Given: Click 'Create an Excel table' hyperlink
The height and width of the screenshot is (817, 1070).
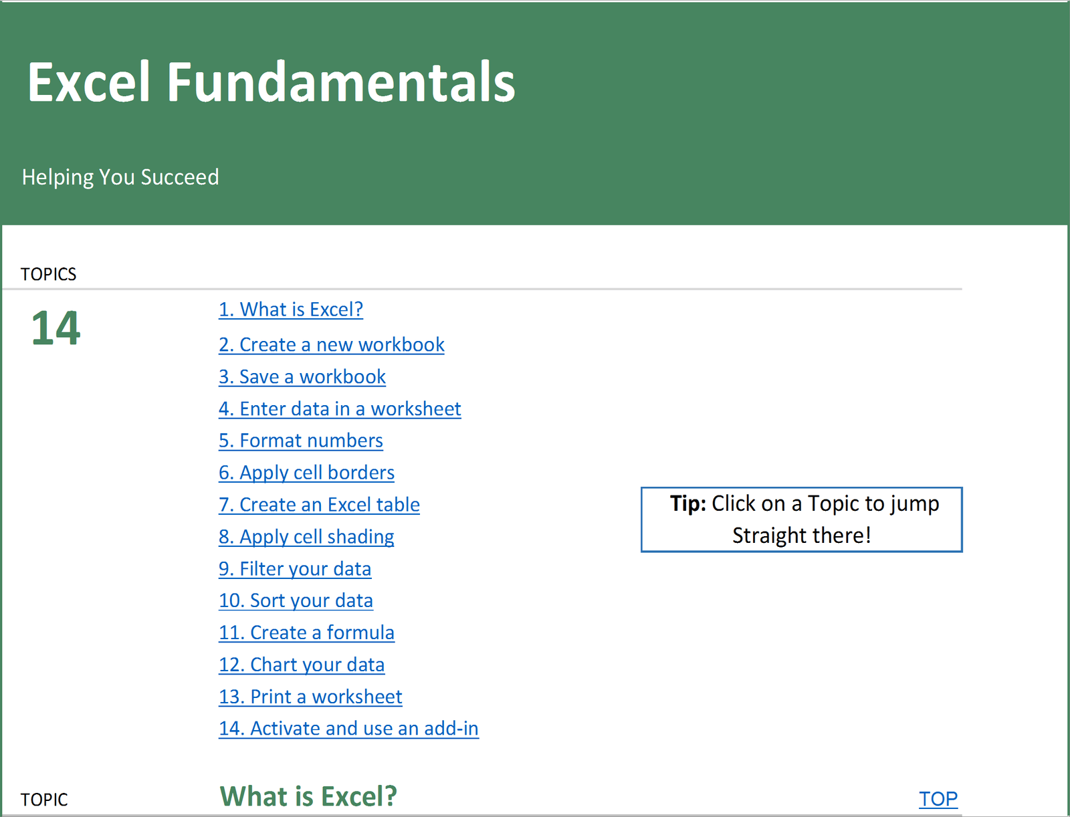Looking at the screenshot, I should (319, 505).
